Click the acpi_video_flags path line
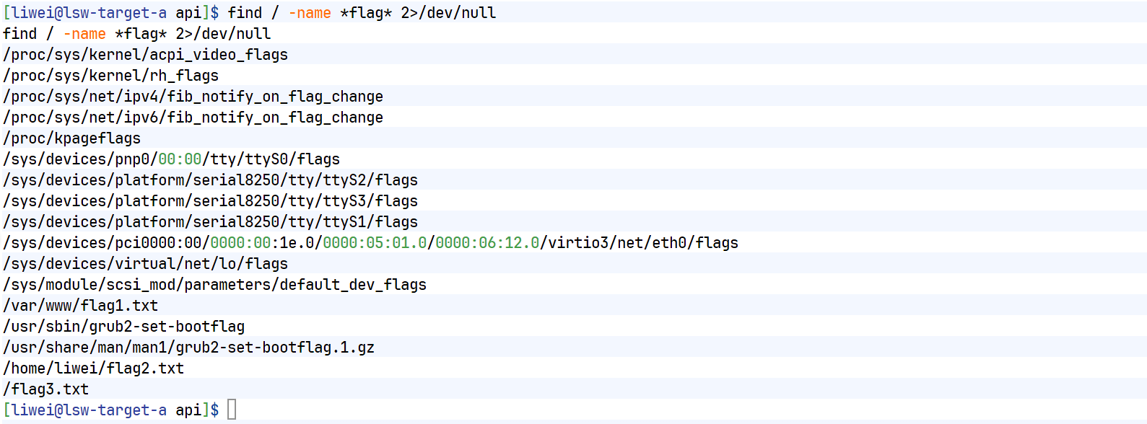 (x=145, y=55)
